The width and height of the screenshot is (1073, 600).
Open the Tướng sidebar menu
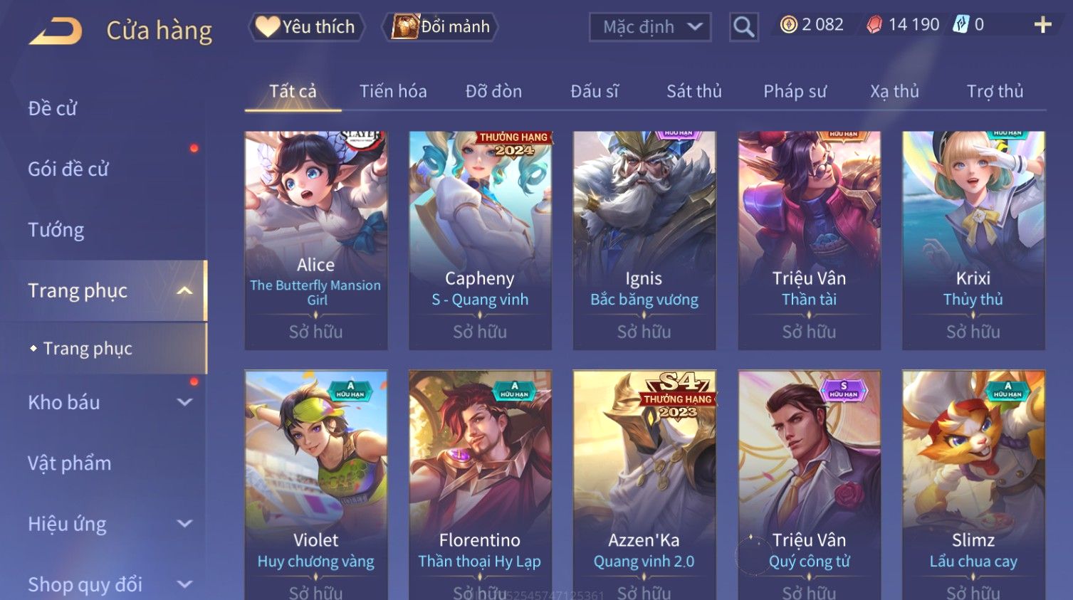point(56,230)
